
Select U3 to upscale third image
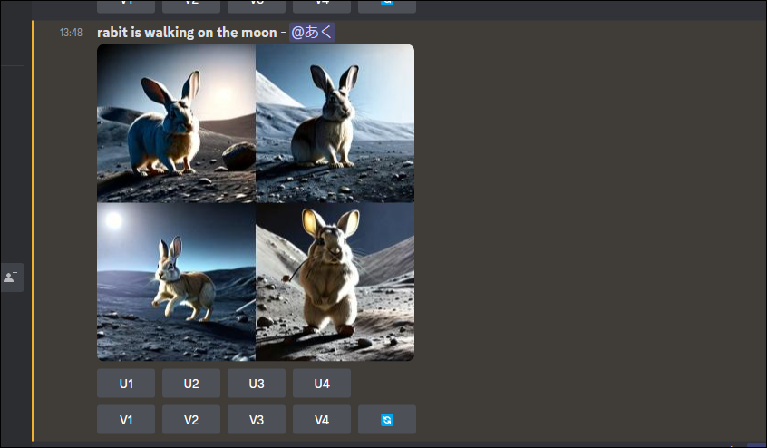(x=257, y=384)
